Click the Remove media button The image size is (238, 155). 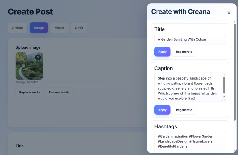pos(59,92)
